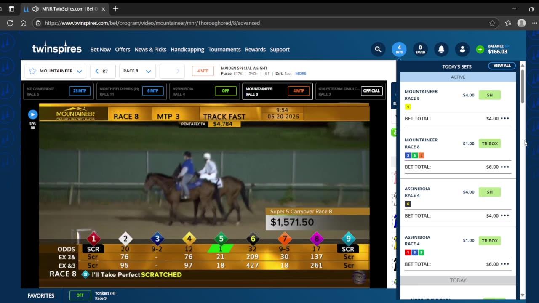The width and height of the screenshot is (539, 303).
Task: View site information lock icon
Action: (38, 23)
